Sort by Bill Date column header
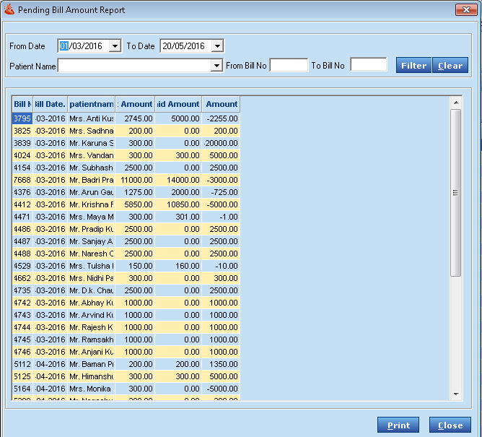 point(50,104)
